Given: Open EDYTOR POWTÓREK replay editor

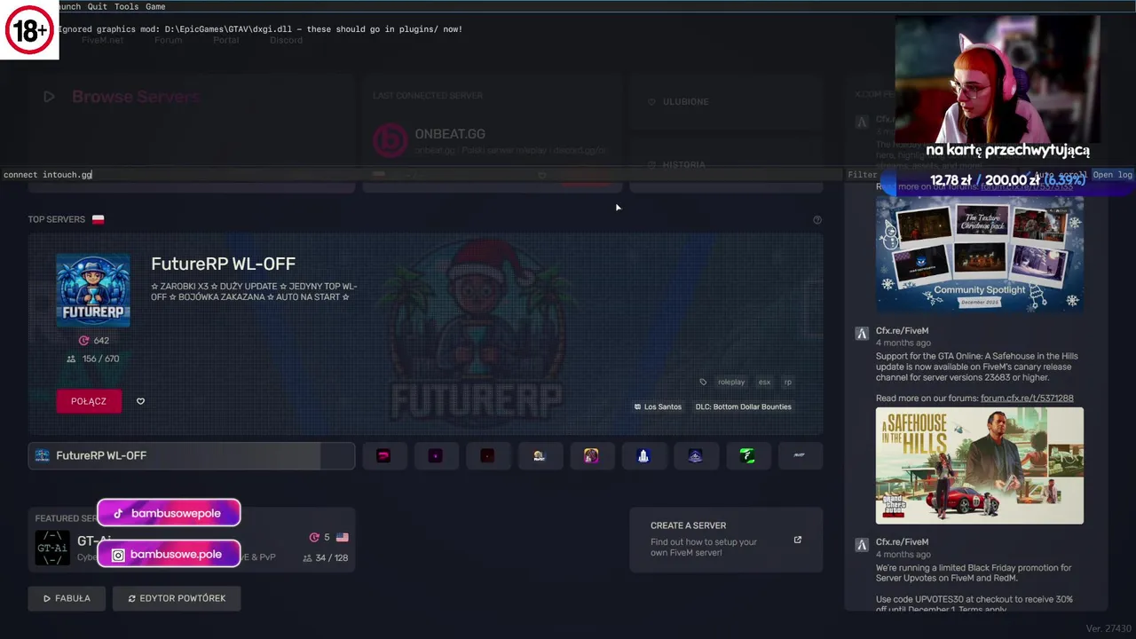Looking at the screenshot, I should (x=177, y=598).
